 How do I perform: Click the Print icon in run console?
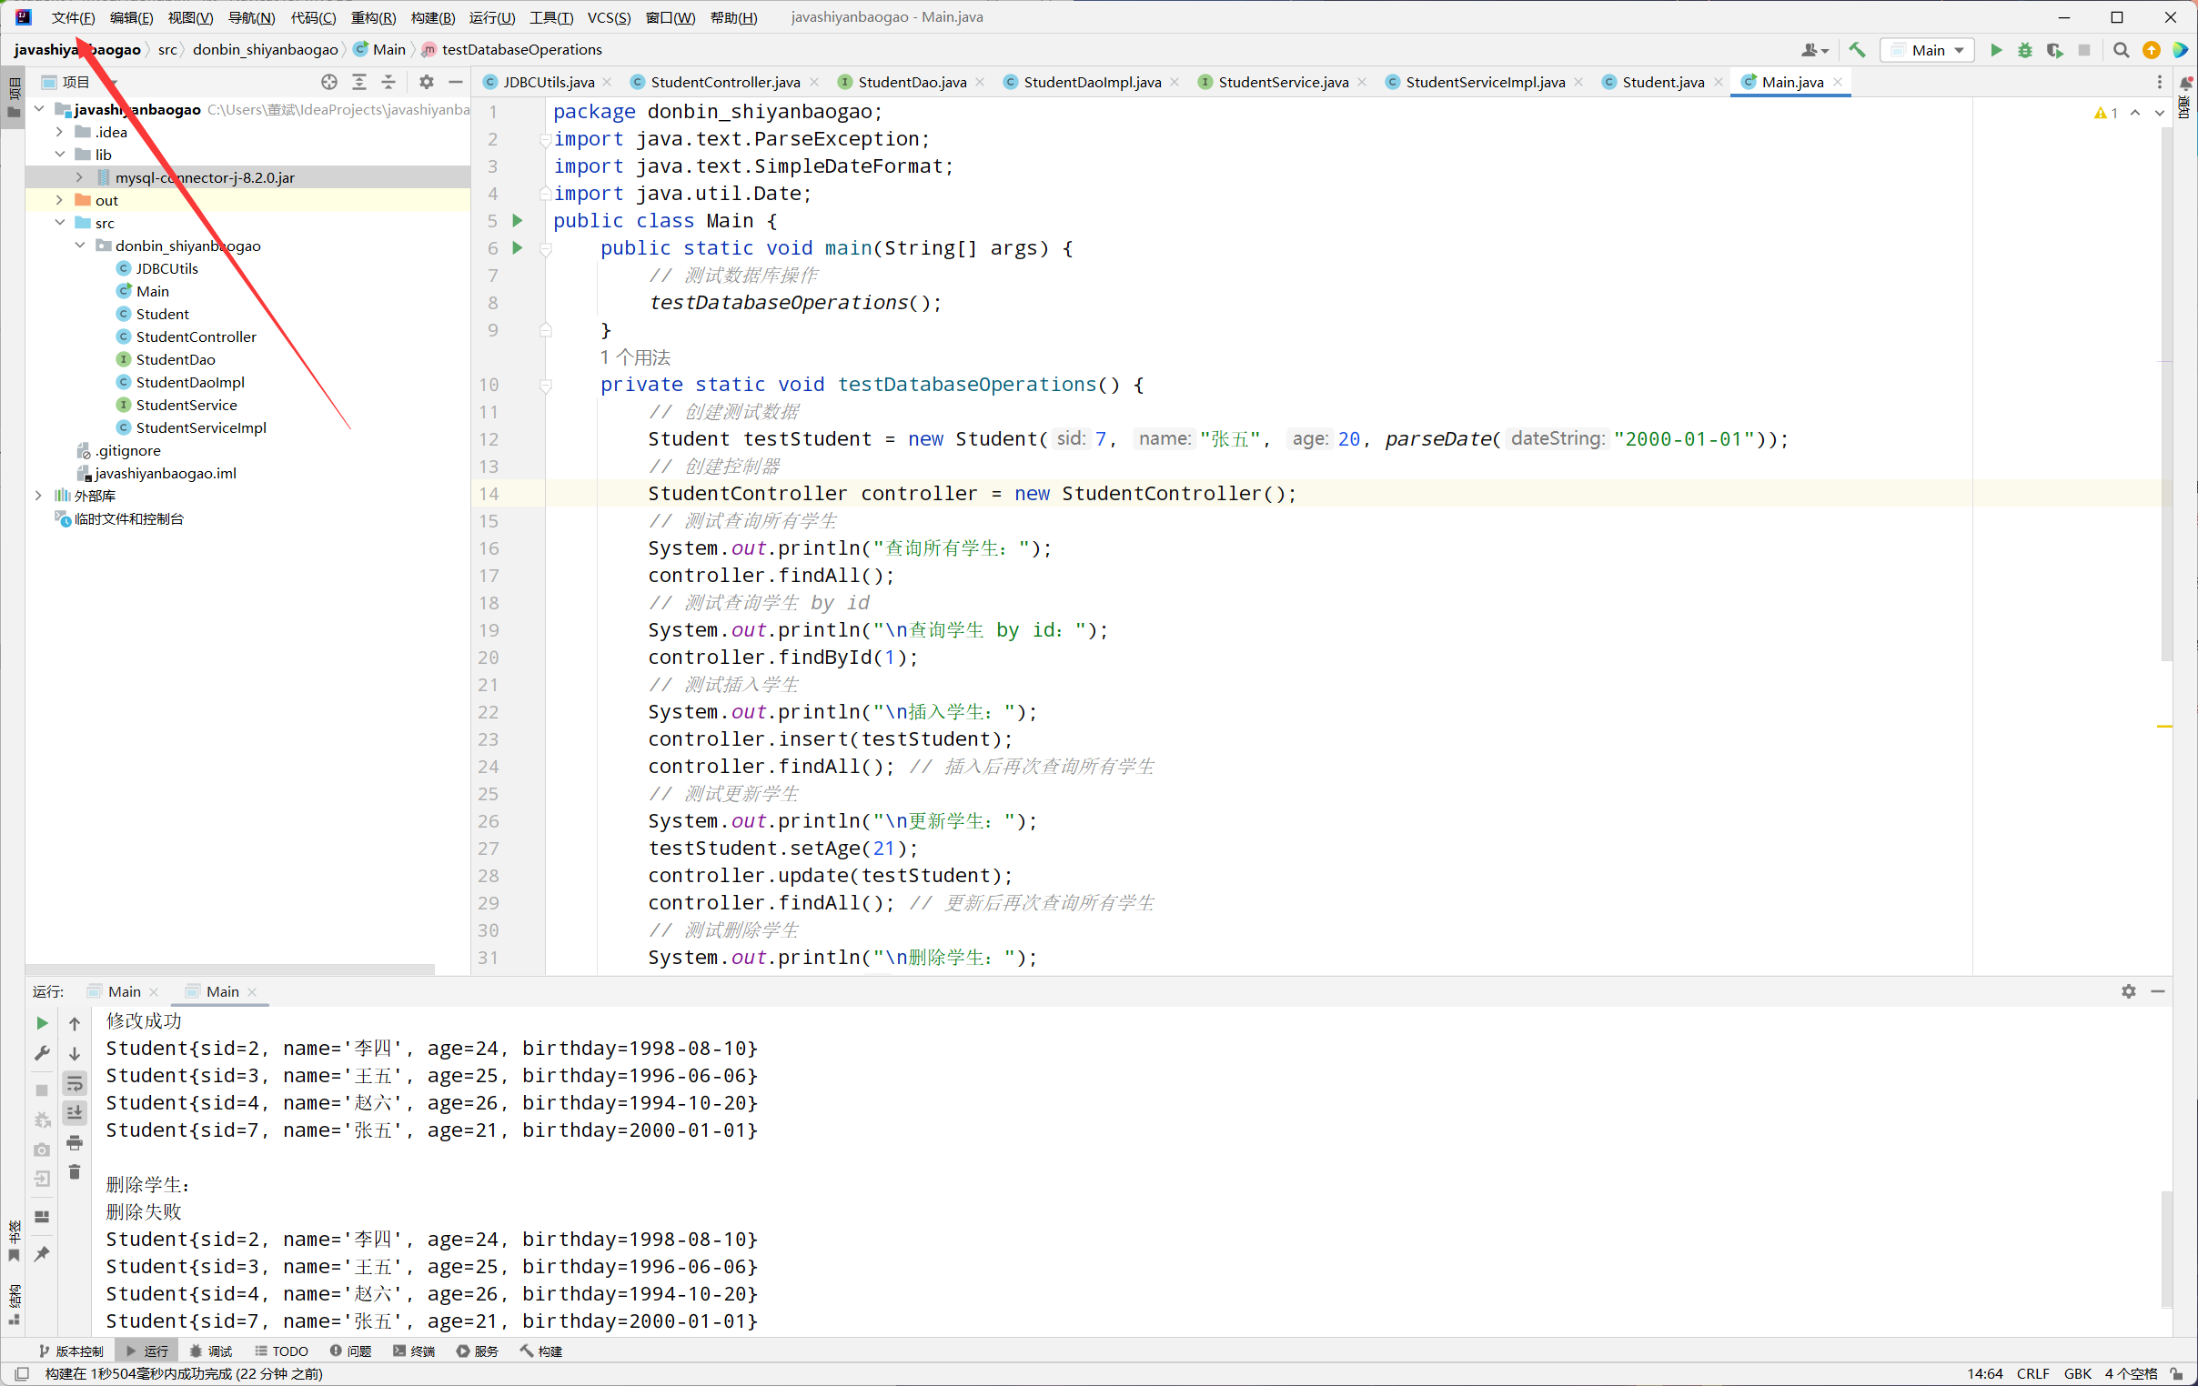click(x=75, y=1142)
